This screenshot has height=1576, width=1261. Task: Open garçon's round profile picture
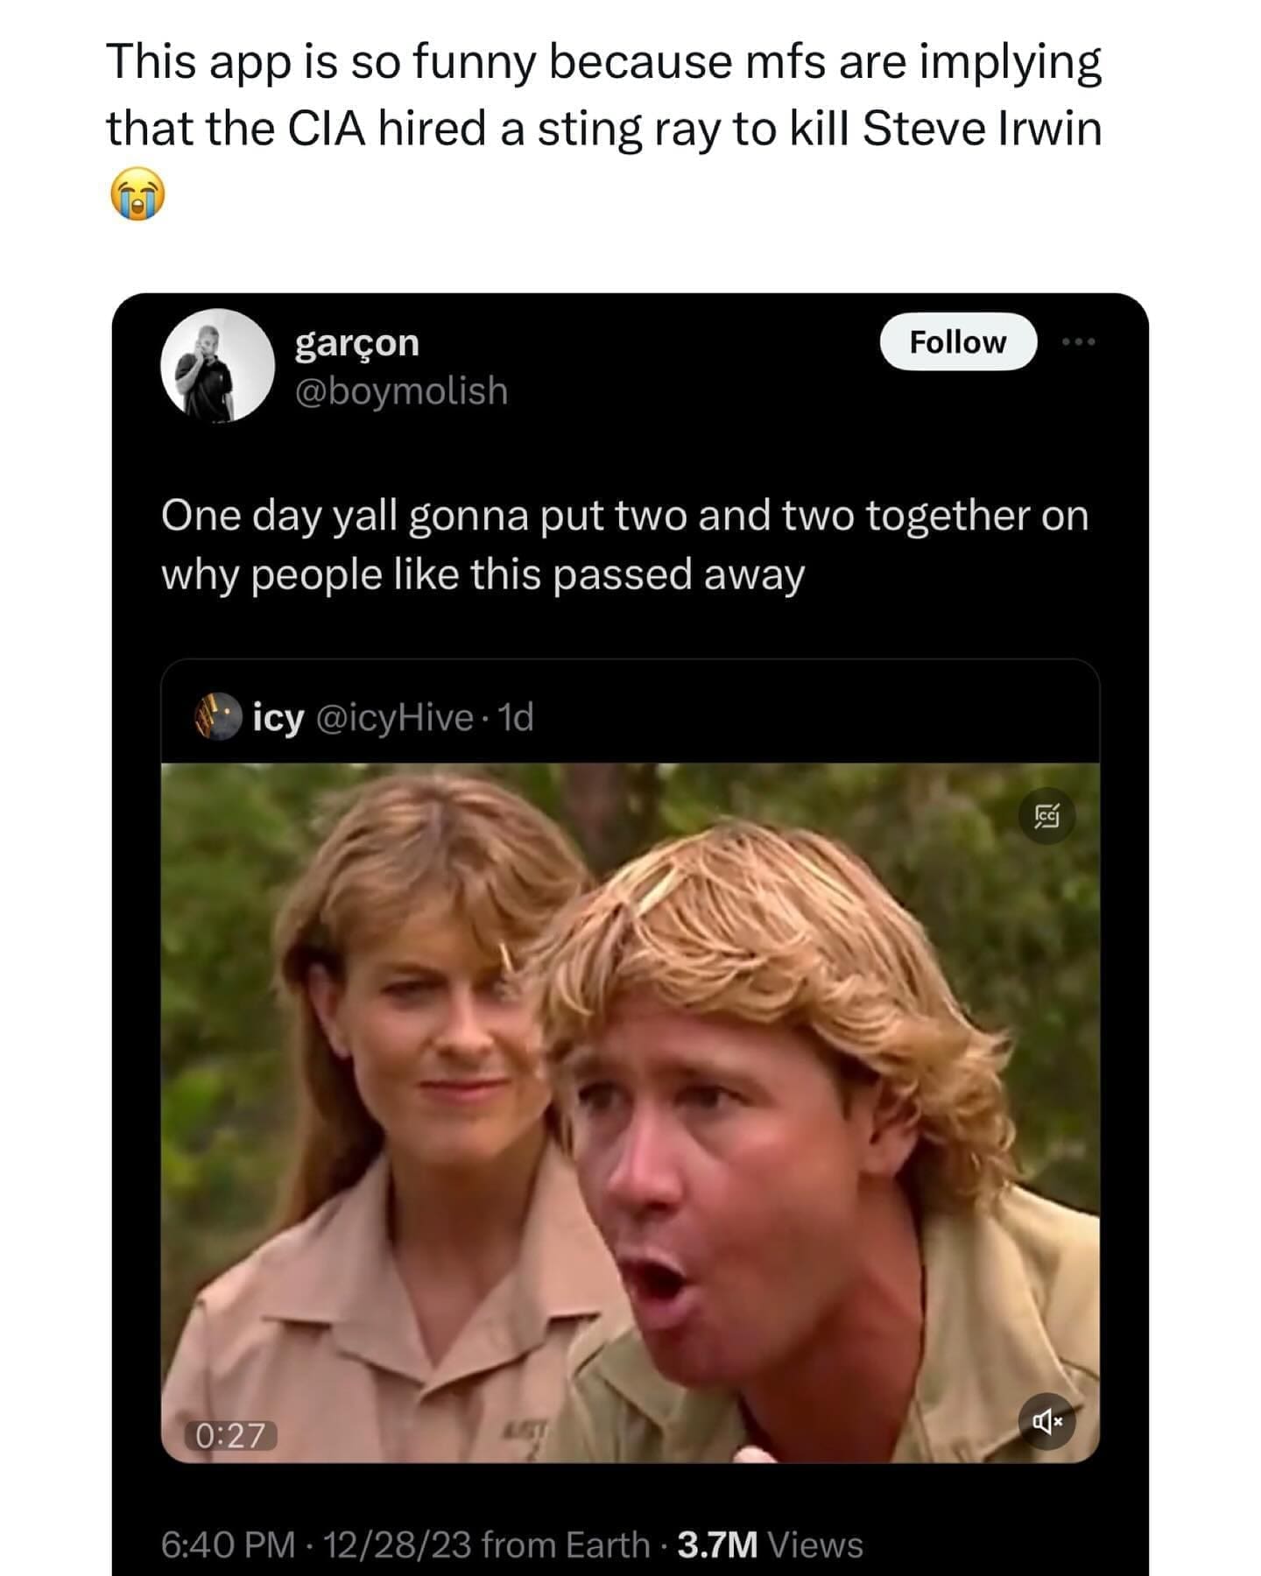click(217, 365)
